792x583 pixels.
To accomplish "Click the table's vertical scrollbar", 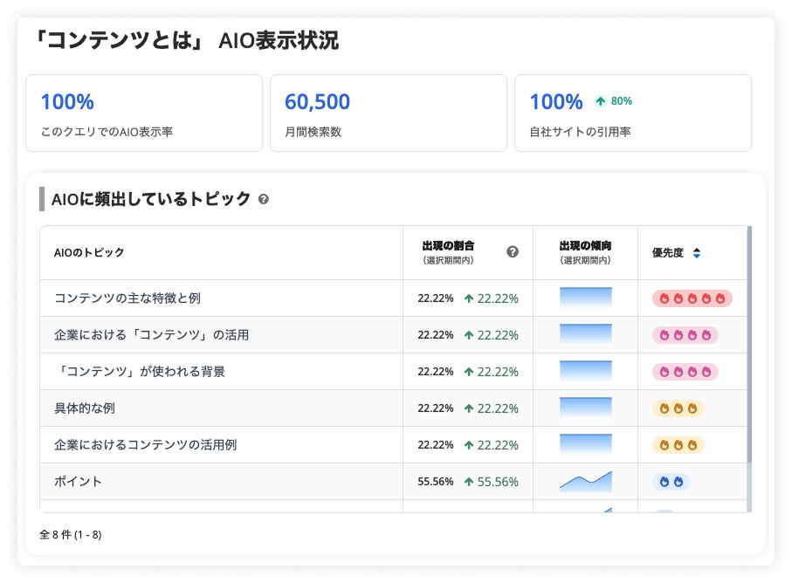I will point(749,349).
